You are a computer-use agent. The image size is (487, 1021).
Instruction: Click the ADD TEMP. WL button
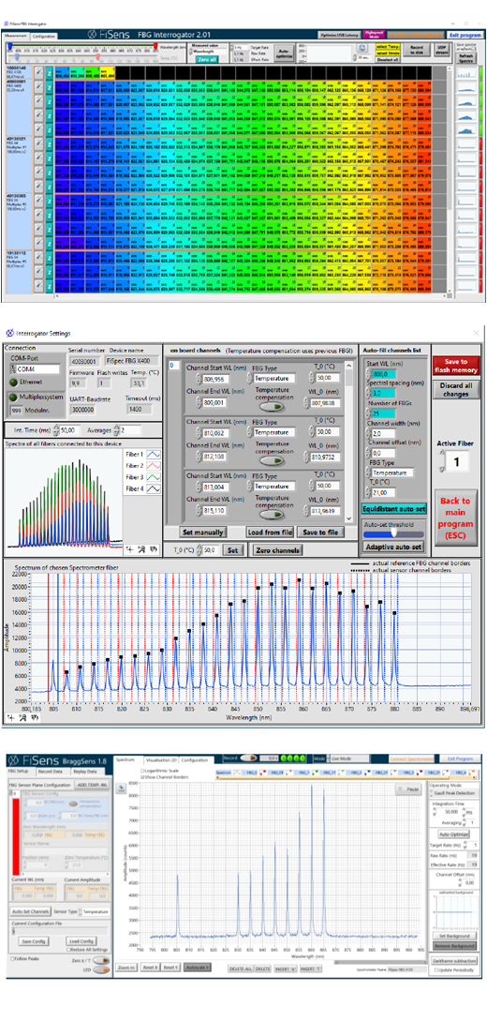[x=91, y=785]
